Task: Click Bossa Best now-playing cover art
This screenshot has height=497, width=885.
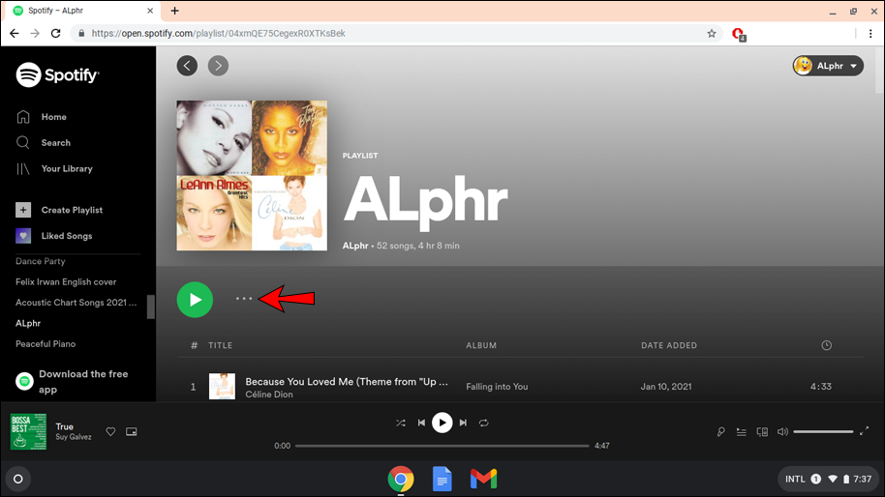Action: [x=28, y=431]
